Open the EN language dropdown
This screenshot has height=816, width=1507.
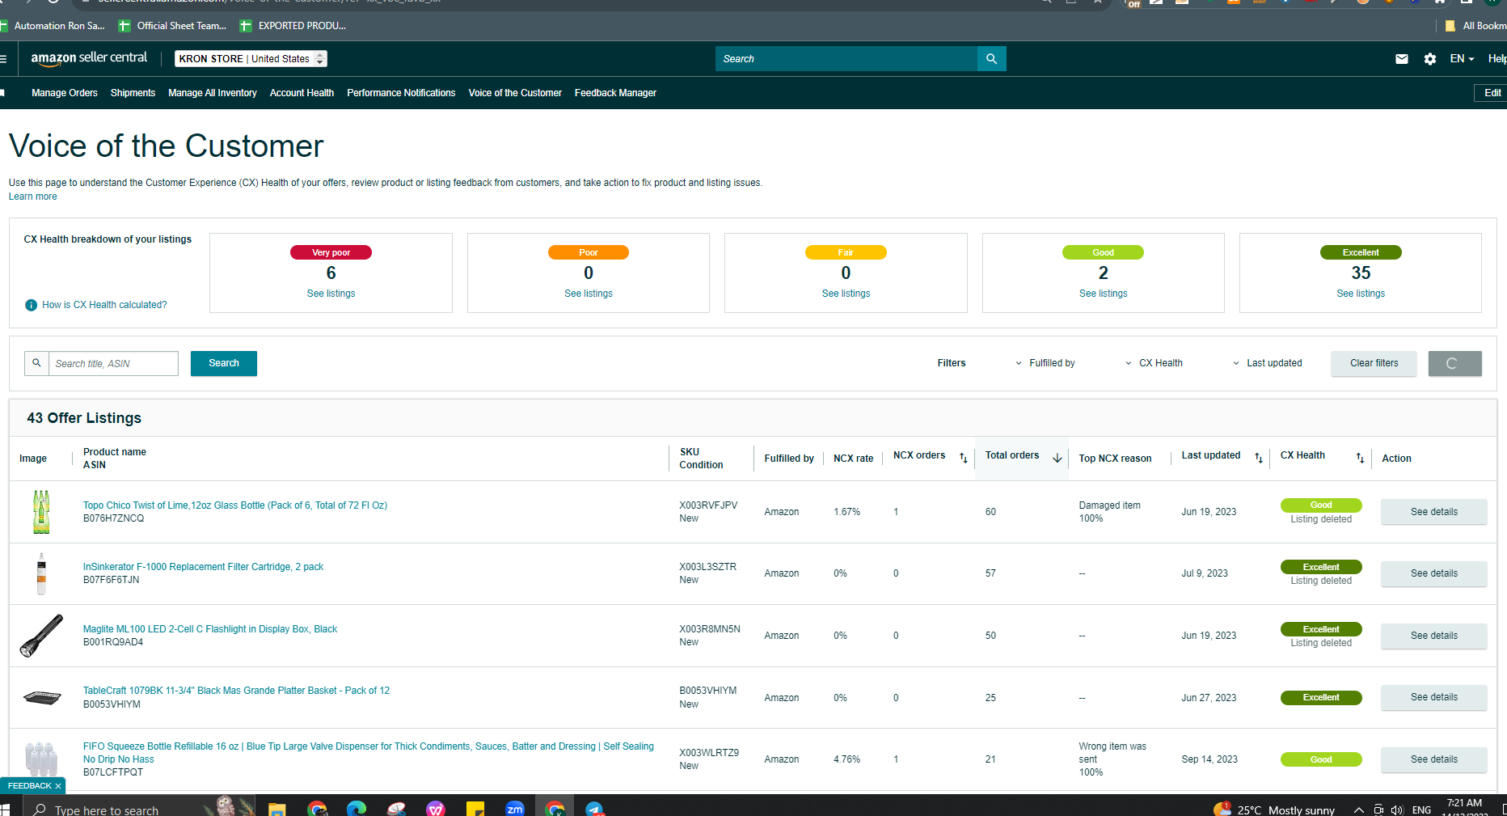[x=1462, y=59]
